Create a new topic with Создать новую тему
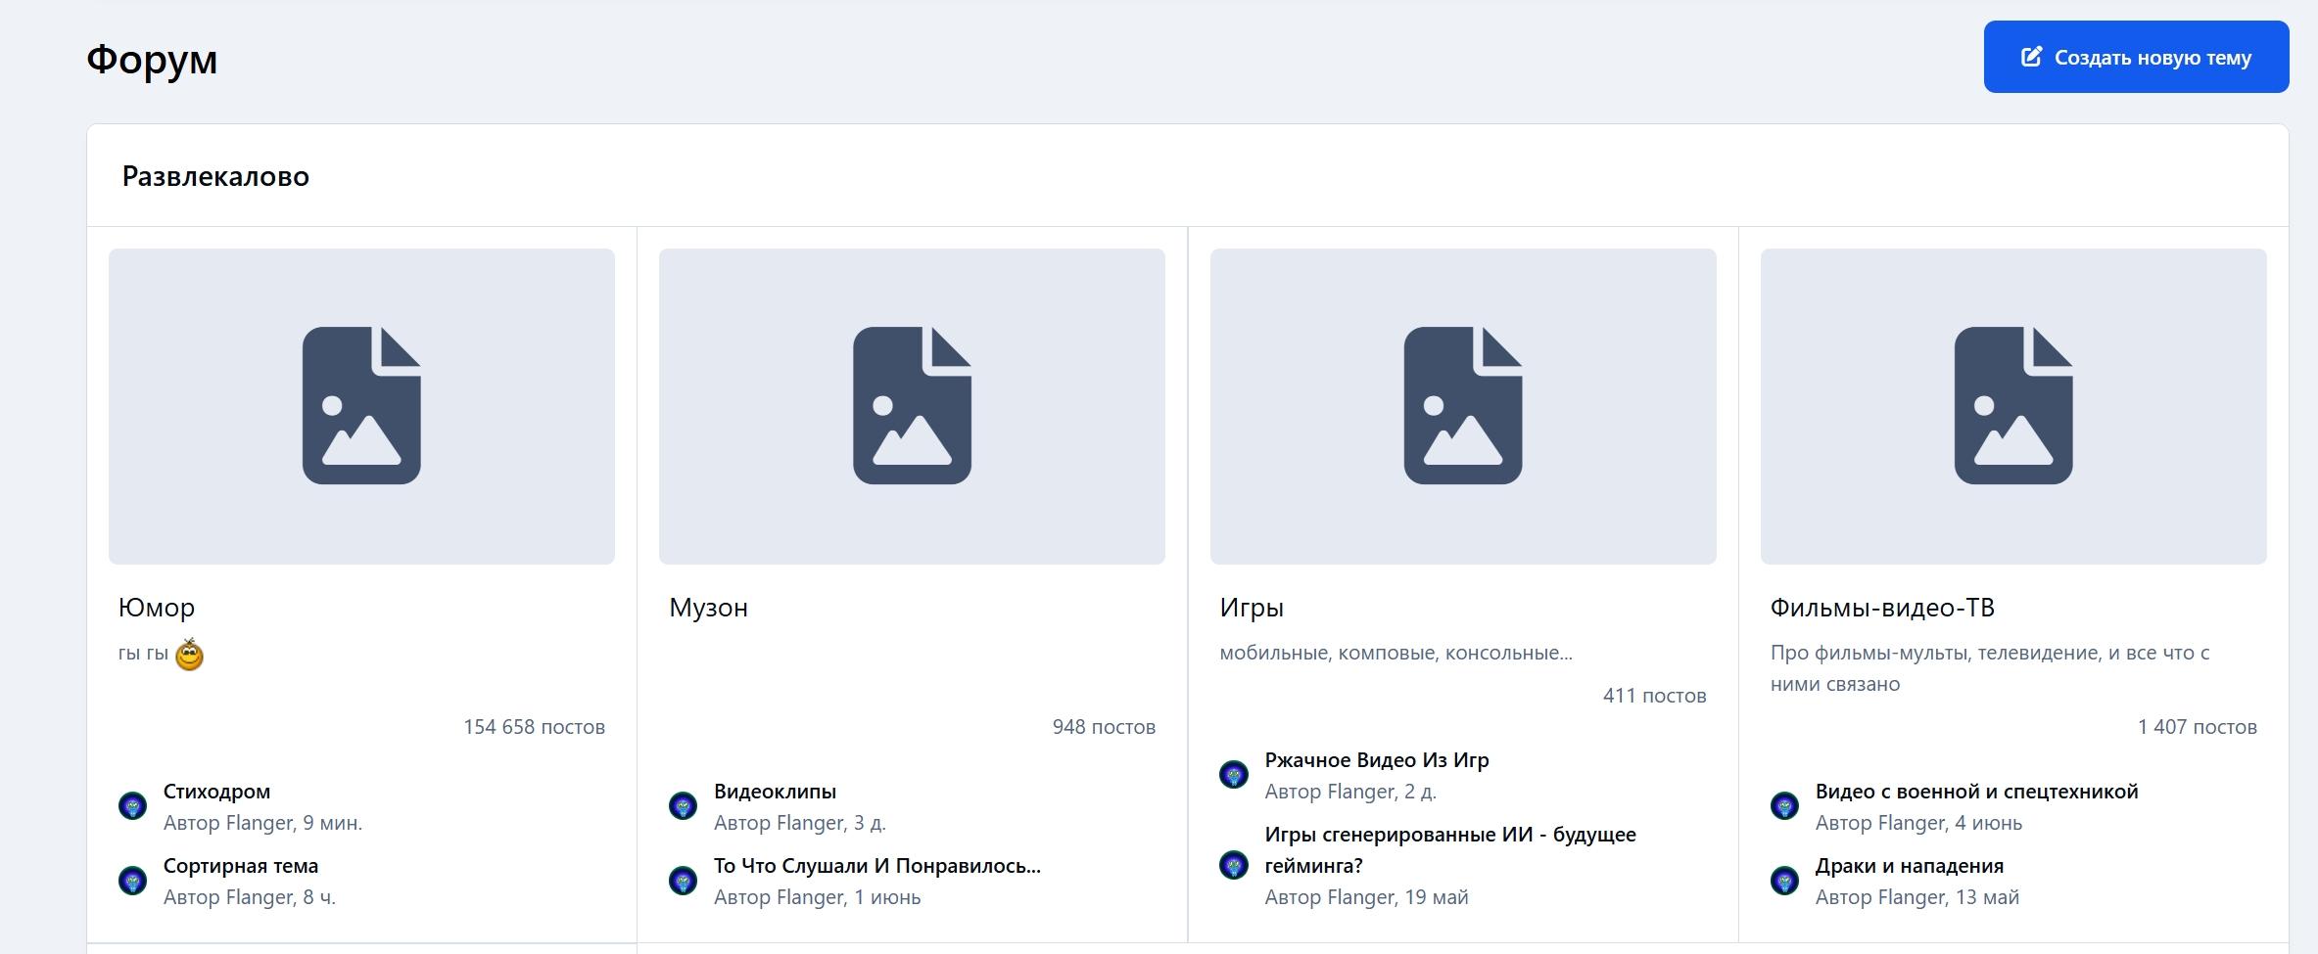 point(2136,57)
